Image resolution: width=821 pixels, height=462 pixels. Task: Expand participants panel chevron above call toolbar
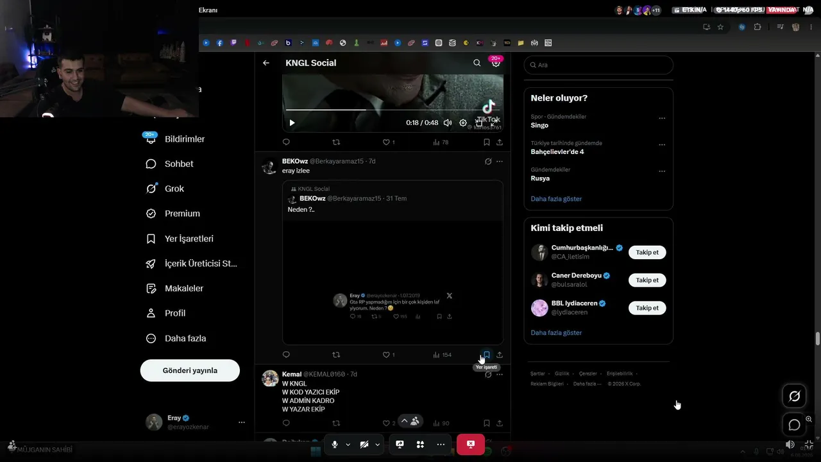click(x=404, y=421)
